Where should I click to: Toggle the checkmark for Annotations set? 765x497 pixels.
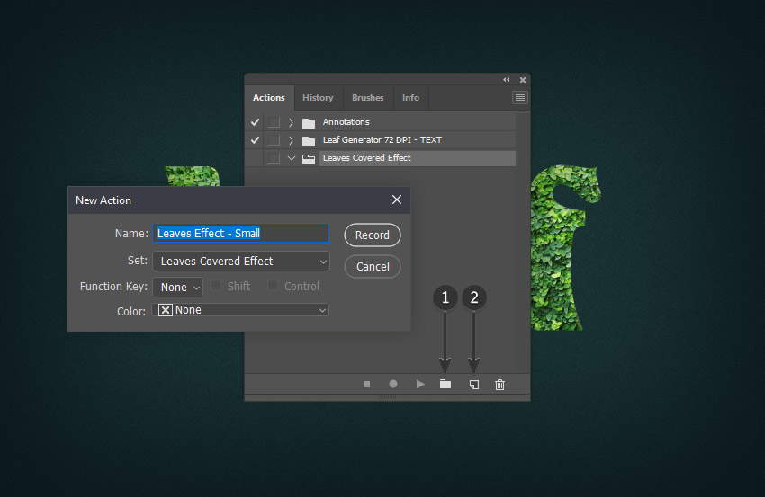[255, 122]
